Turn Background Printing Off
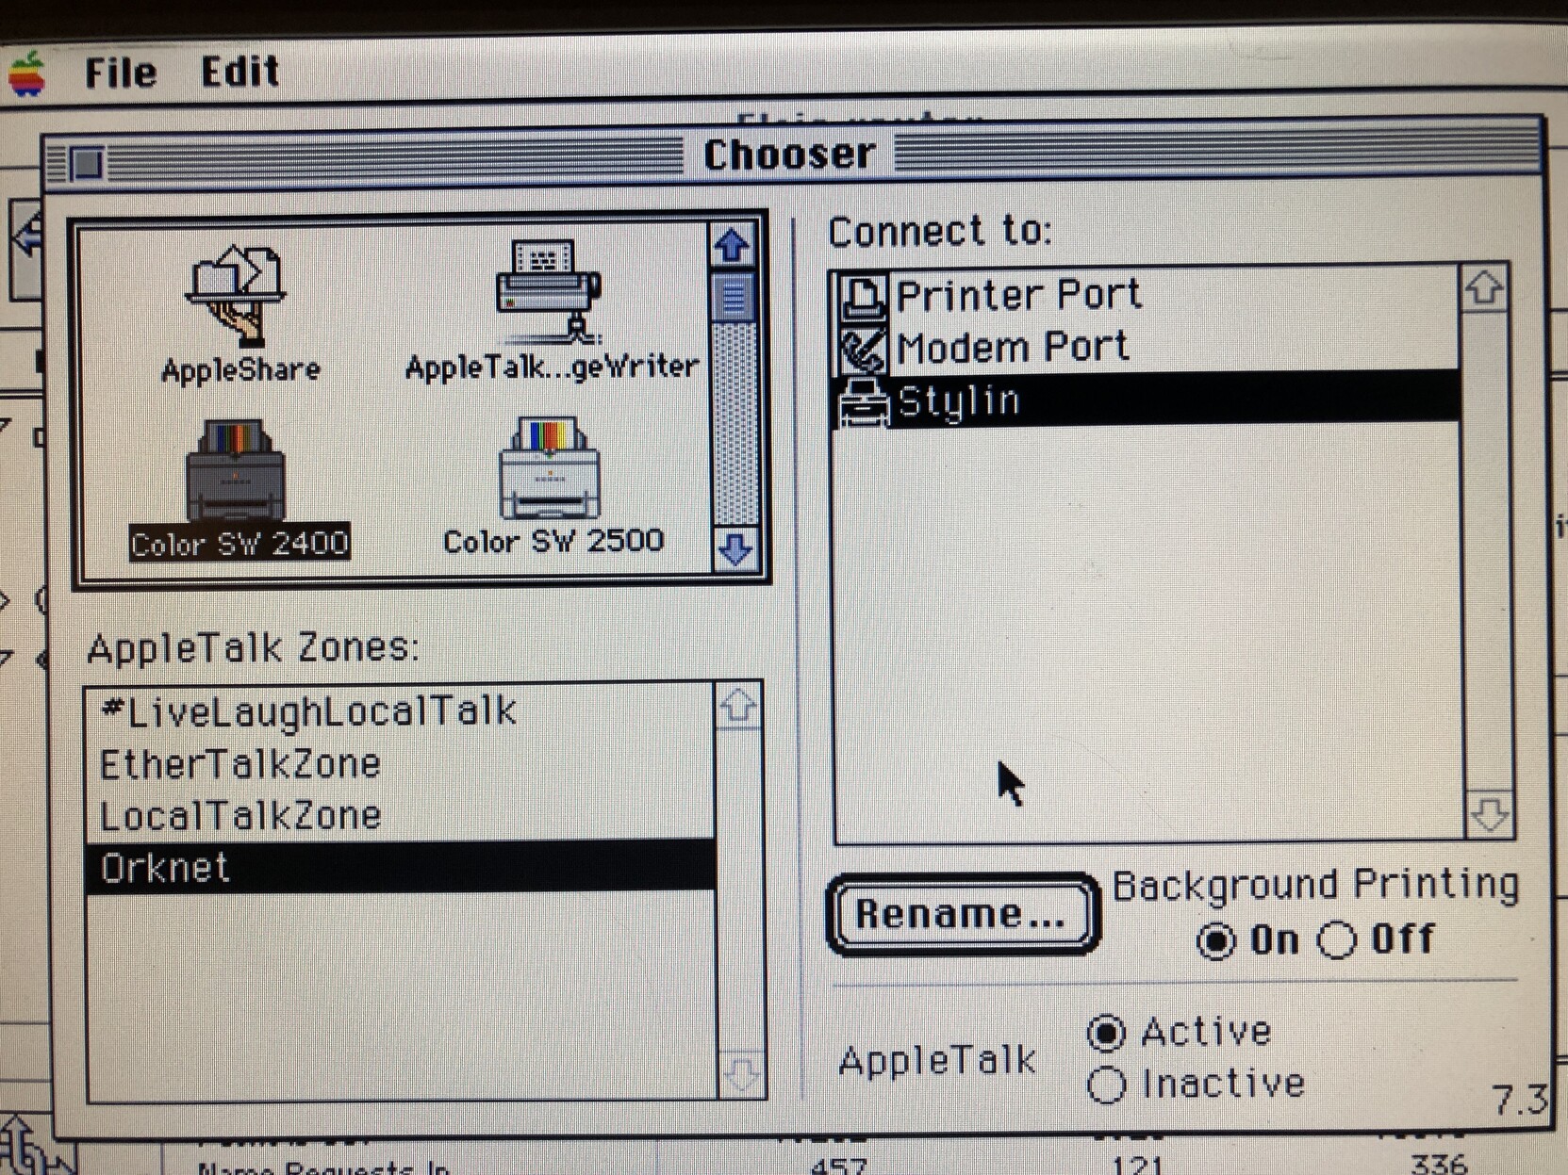1568x1175 pixels. tap(1375, 938)
